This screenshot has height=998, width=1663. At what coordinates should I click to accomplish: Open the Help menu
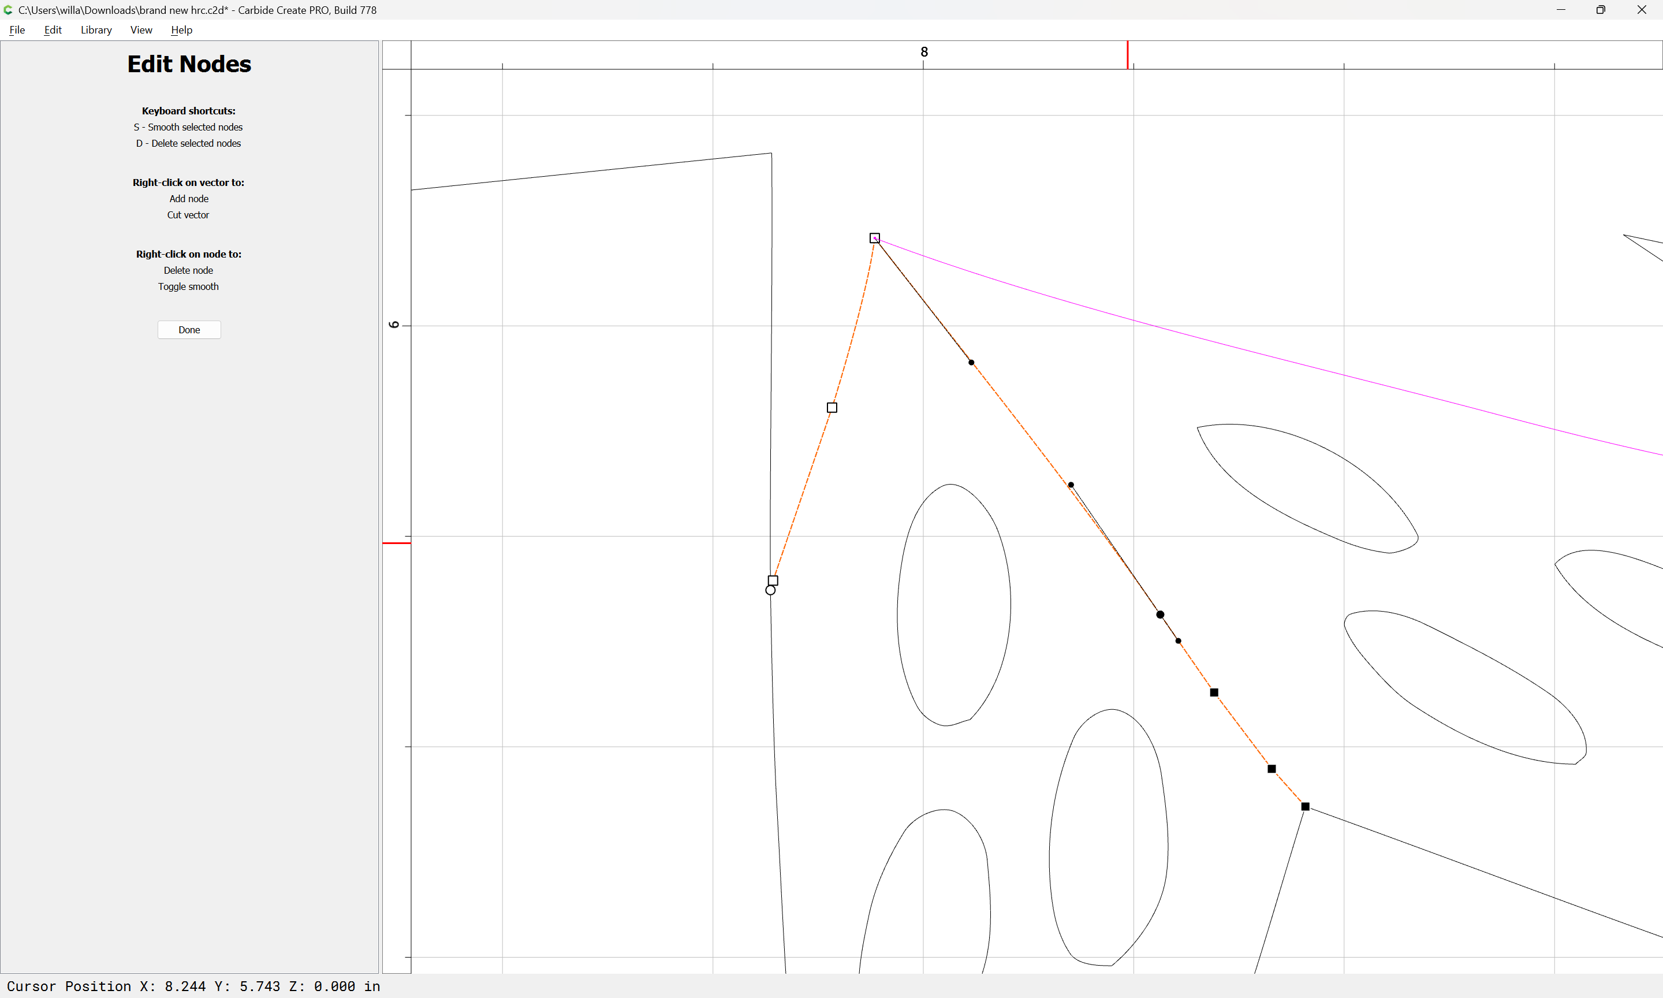[181, 29]
